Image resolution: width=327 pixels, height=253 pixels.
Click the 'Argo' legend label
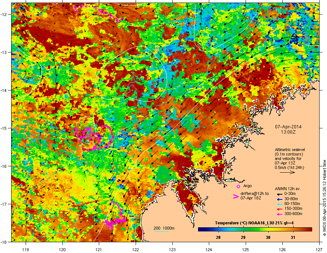[x=247, y=186]
